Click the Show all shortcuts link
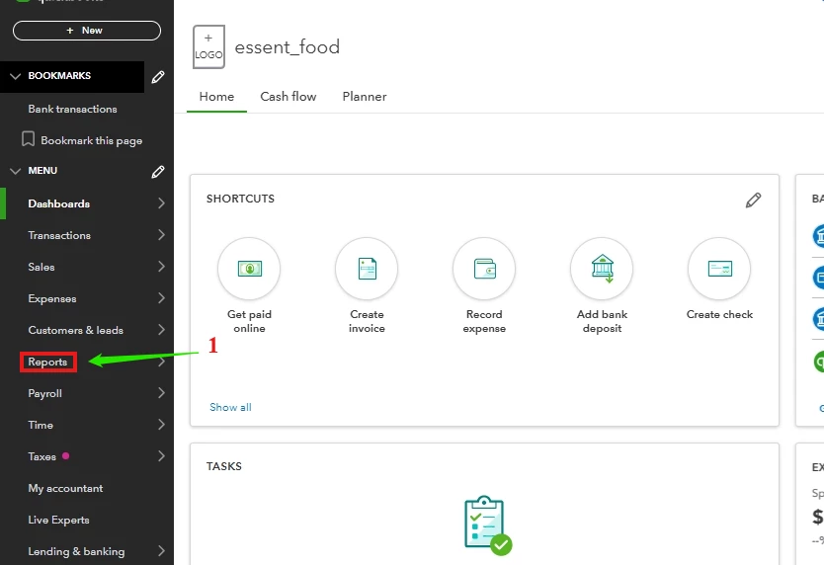The width and height of the screenshot is (824, 565). 230,407
